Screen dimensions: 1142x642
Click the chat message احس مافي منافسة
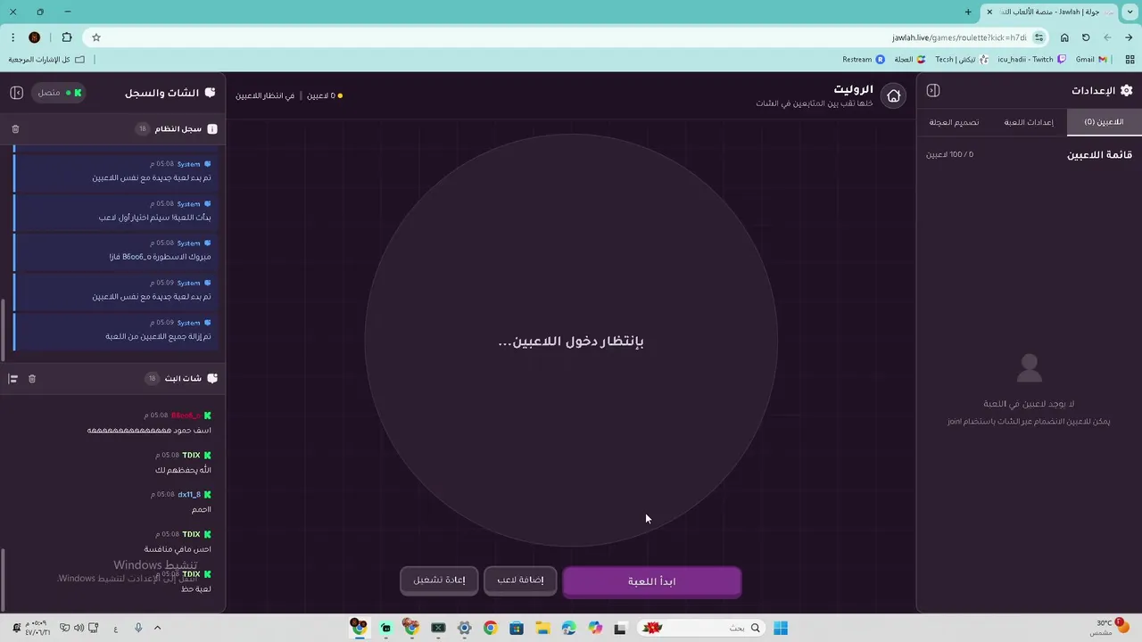(x=178, y=549)
